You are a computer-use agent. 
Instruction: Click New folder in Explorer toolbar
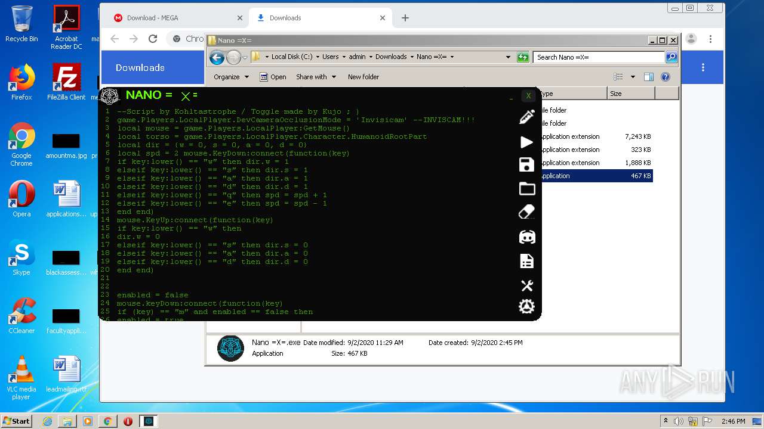pyautogui.click(x=363, y=77)
